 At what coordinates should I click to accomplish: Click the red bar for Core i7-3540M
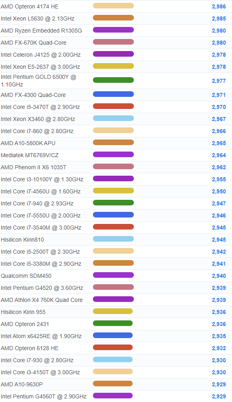click(113, 227)
